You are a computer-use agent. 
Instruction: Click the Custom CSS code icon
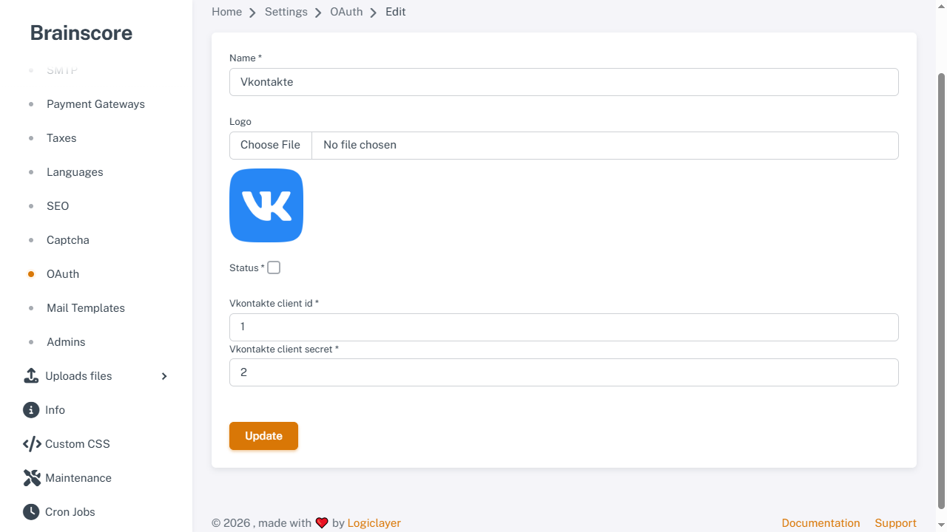[x=32, y=444]
